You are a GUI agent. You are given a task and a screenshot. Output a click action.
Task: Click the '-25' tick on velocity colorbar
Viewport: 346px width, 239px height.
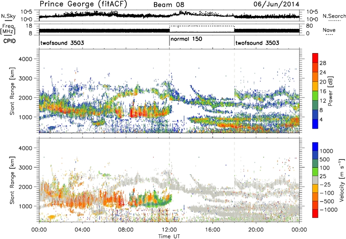[325, 184]
